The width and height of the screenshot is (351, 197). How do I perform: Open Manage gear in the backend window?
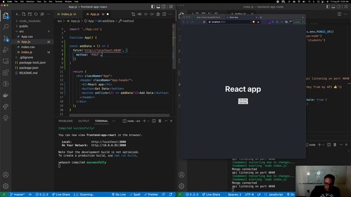tap(182, 186)
